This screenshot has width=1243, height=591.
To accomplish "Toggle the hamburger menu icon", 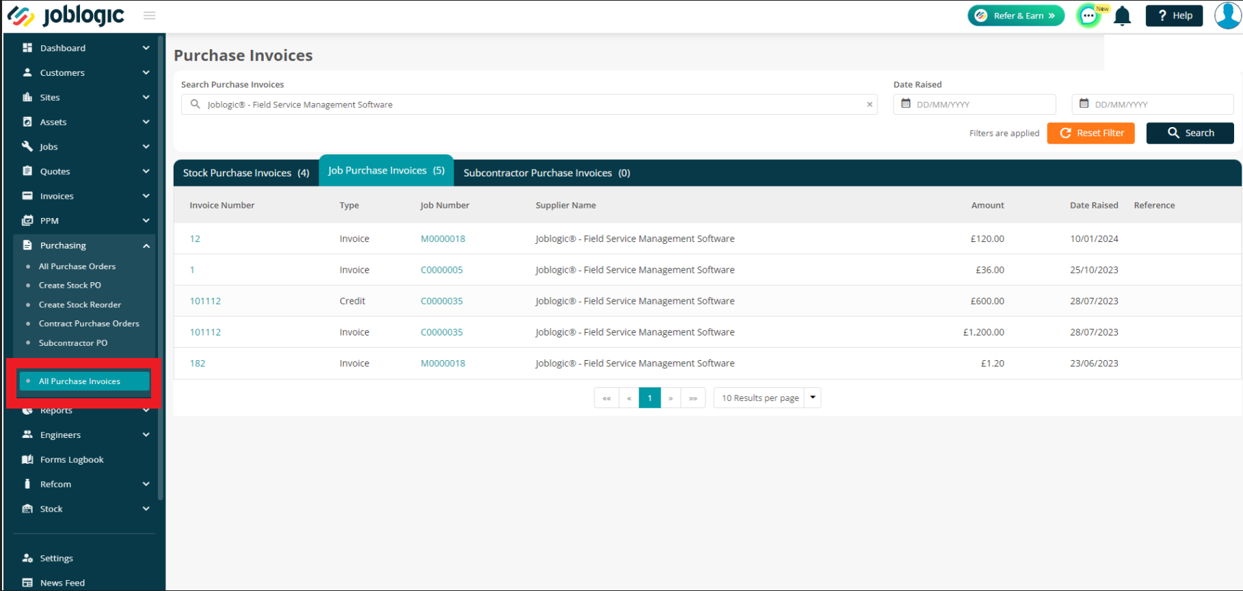I will 149,16.
